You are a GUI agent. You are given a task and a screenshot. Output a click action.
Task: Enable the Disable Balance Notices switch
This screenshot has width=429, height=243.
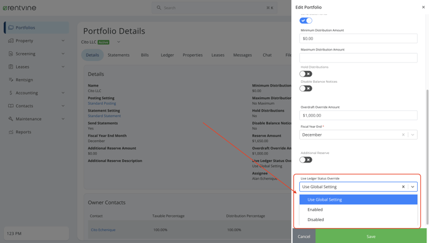[306, 88]
